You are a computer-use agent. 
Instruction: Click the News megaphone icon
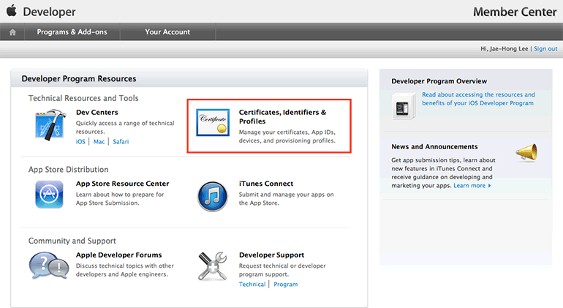pos(526,151)
